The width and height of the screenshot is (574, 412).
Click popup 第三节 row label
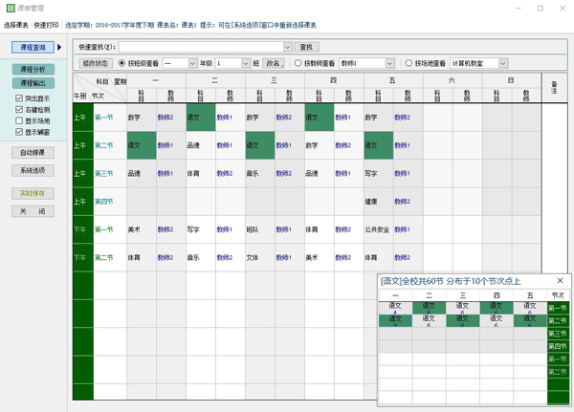tap(558, 334)
